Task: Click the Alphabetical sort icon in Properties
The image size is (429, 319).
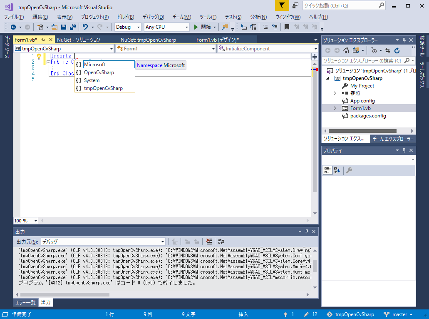Action: (x=337, y=170)
